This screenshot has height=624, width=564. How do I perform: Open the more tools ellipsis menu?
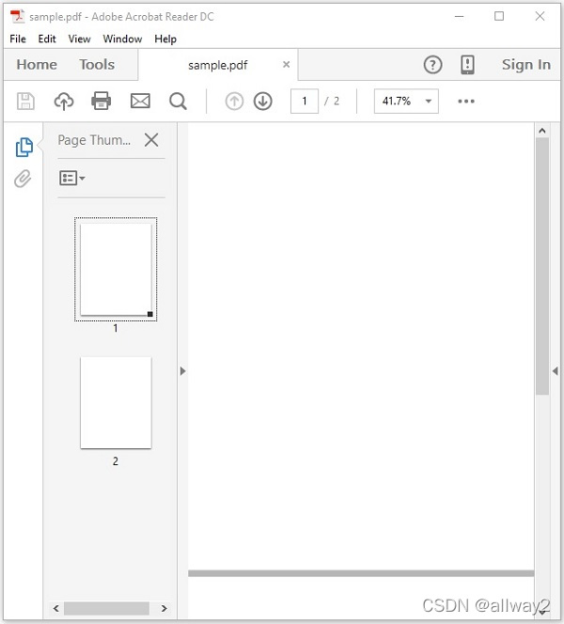(466, 101)
